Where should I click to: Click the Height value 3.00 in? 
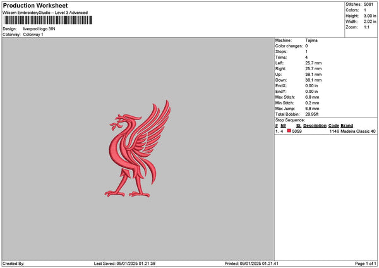click(x=370, y=16)
